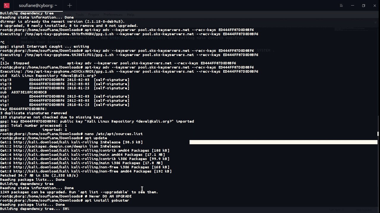Minimize the terminal window
This screenshot has width=380, height=213.
tap(352, 5)
